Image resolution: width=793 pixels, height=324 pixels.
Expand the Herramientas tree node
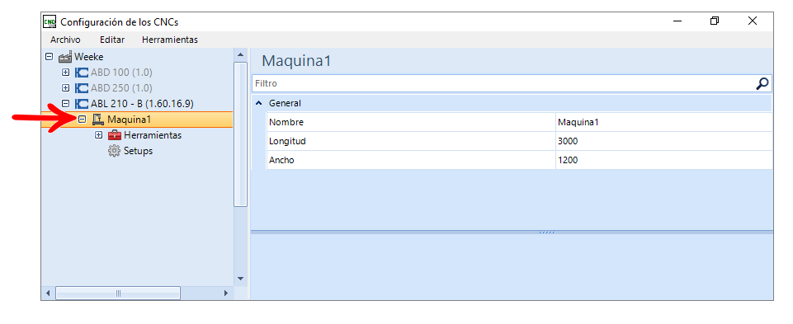(99, 135)
